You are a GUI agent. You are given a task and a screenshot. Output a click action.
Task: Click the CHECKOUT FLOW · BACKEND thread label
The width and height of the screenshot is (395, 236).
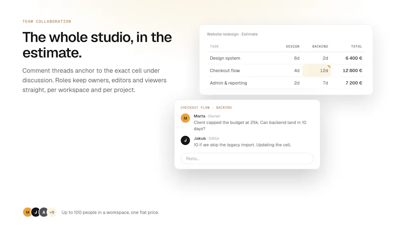(206, 107)
